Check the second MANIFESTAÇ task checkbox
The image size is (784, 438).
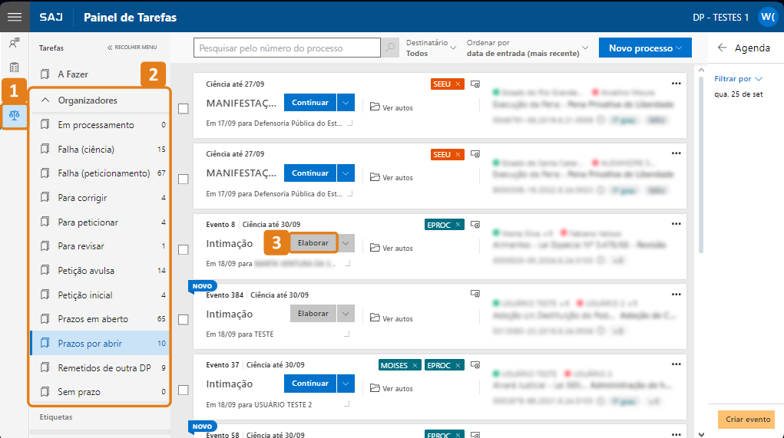pos(184,179)
